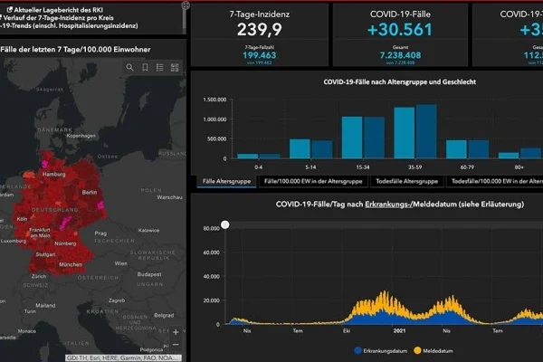Open the map search tool
Viewport: 543px width, 362px height.
point(129,67)
